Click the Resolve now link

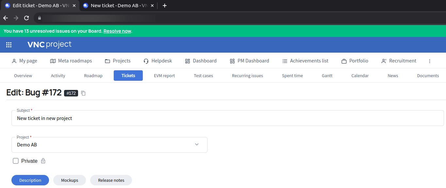tap(117, 31)
